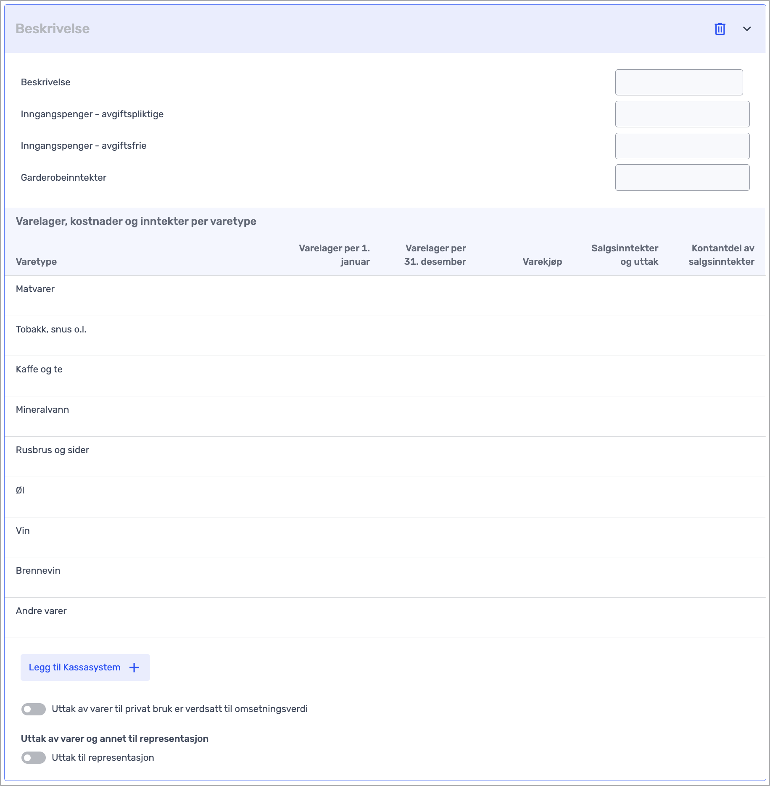This screenshot has height=786, width=770.
Task: Enable Uttak til representasjon switch
Action: tap(34, 758)
